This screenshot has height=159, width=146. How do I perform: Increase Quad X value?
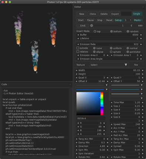(108, 78)
